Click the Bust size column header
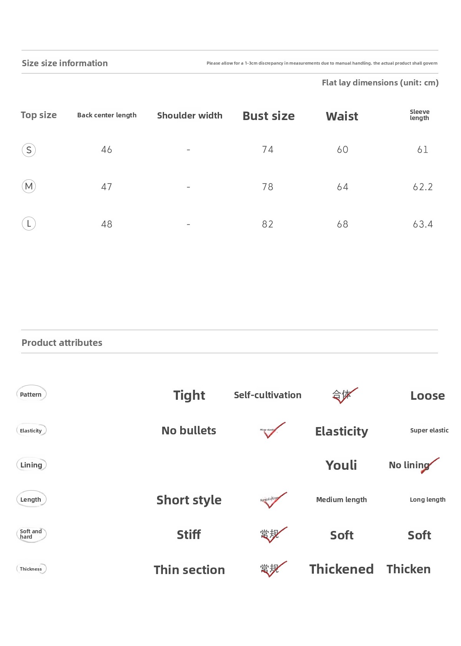The width and height of the screenshot is (461, 646). [269, 116]
